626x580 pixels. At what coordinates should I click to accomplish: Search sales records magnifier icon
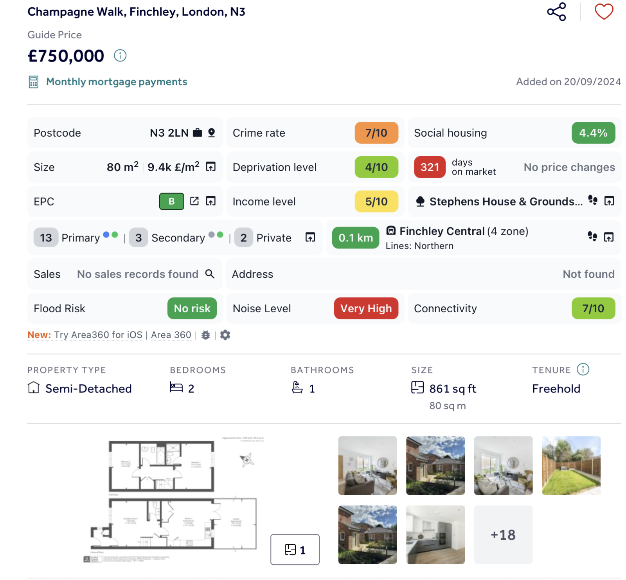pyautogui.click(x=210, y=274)
